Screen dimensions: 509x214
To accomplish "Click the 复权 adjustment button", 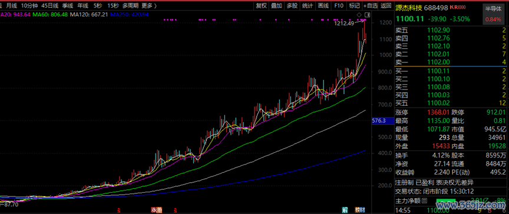I will click(262, 5).
